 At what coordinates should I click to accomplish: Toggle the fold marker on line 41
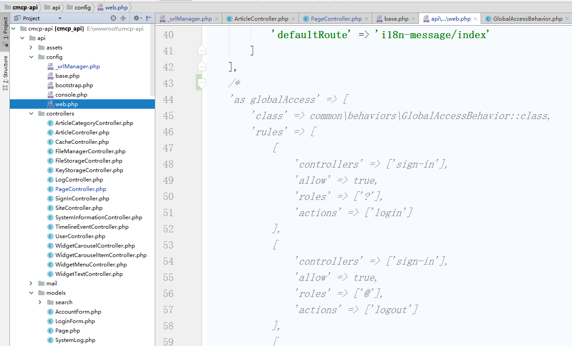tap(202, 50)
